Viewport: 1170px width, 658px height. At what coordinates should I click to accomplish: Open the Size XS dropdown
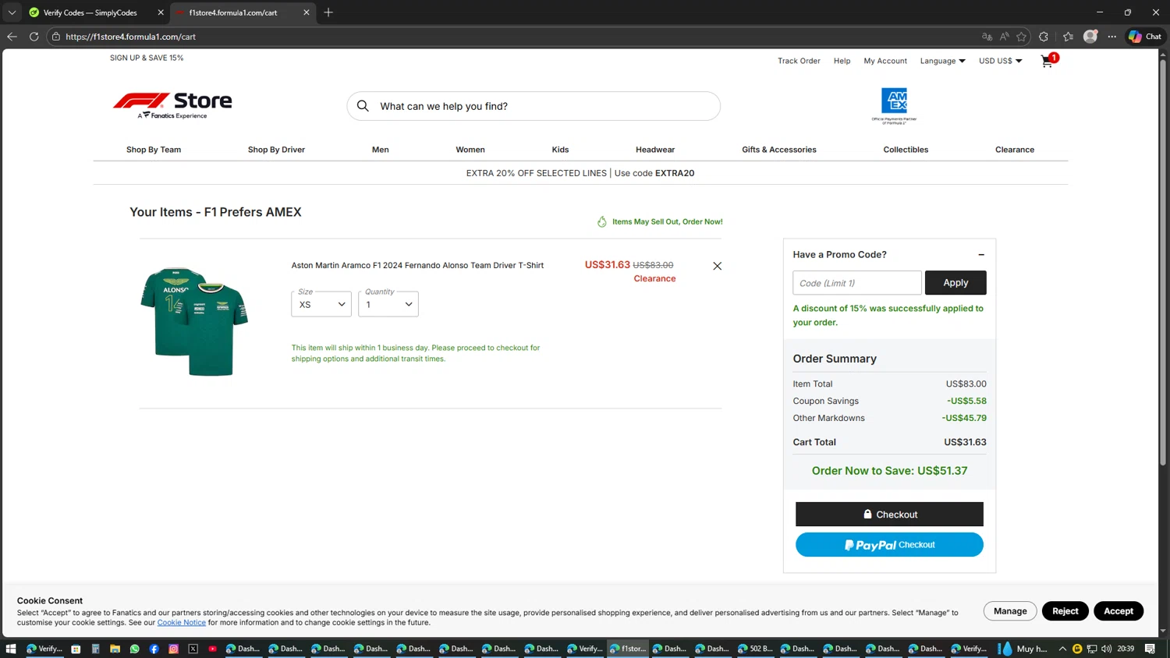321,304
